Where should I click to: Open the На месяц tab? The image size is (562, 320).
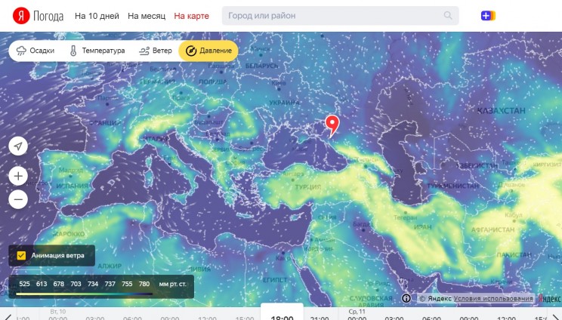(x=147, y=16)
